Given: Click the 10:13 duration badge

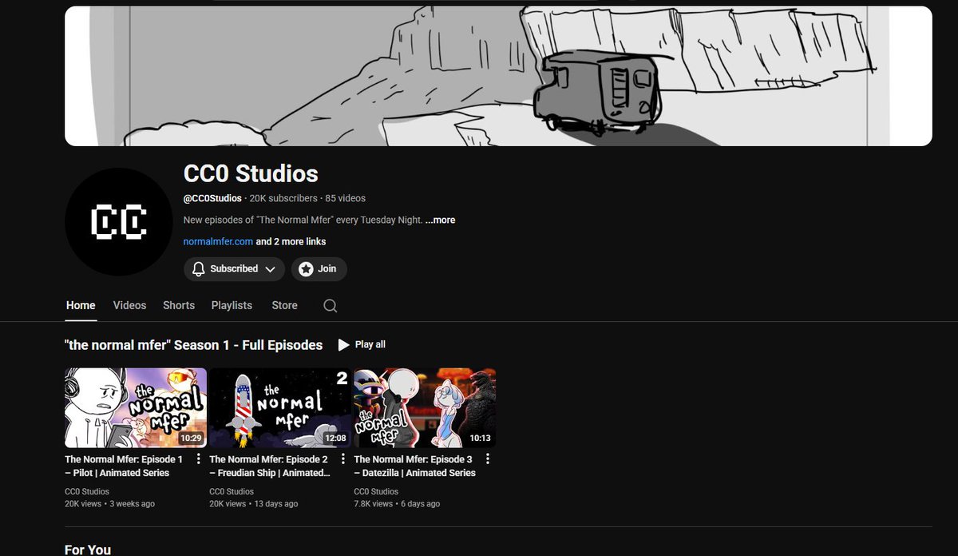Looking at the screenshot, I should tap(480, 439).
